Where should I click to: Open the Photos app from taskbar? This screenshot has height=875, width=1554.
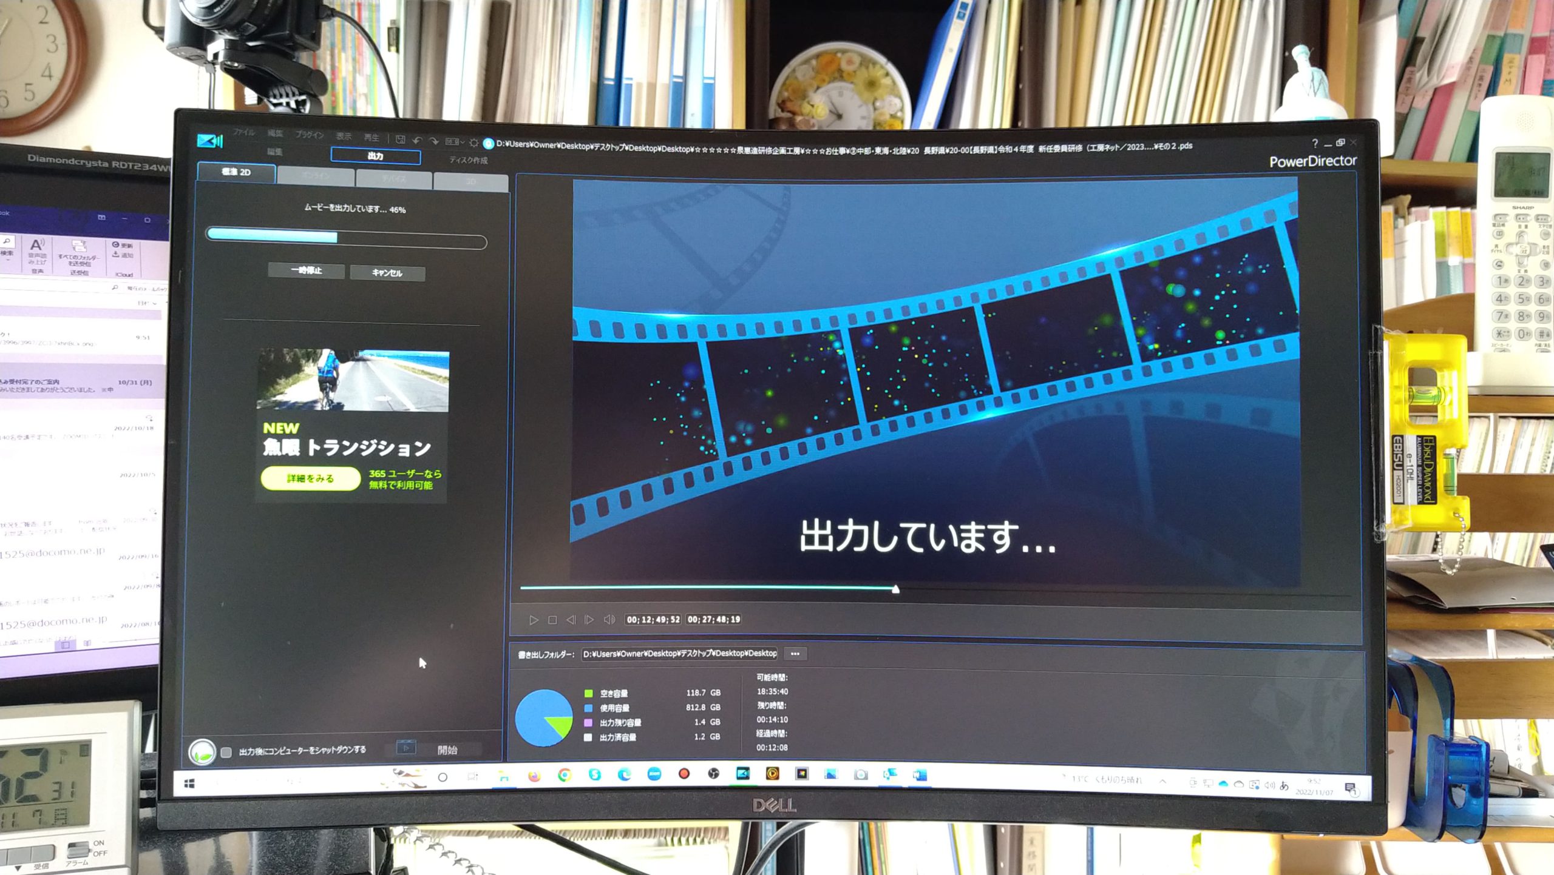click(x=830, y=774)
